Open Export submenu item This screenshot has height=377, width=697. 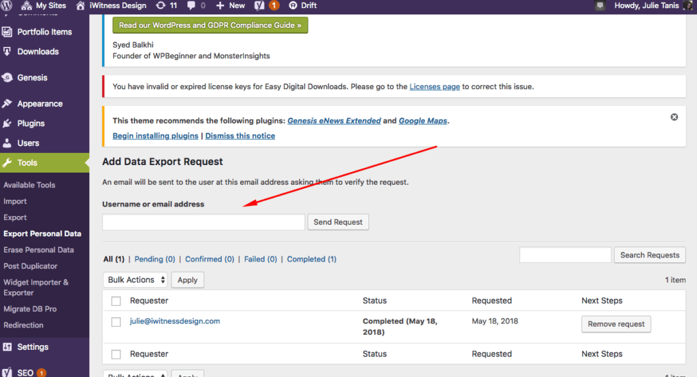point(15,217)
